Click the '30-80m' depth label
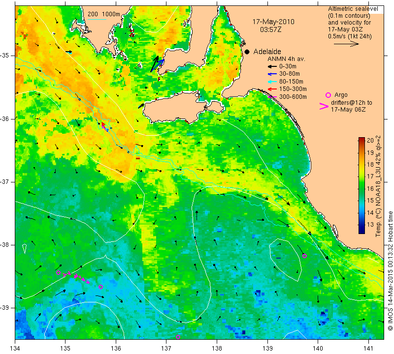The height and width of the screenshot is (354, 394). 290,74
